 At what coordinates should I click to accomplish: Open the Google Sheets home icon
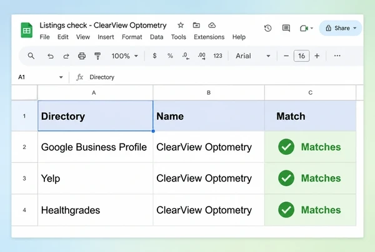(x=26, y=31)
